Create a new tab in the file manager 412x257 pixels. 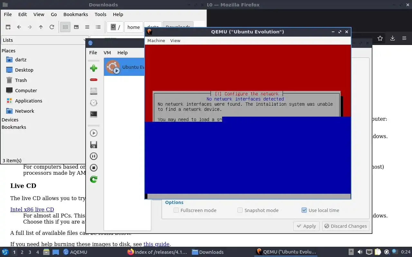tap(8, 27)
